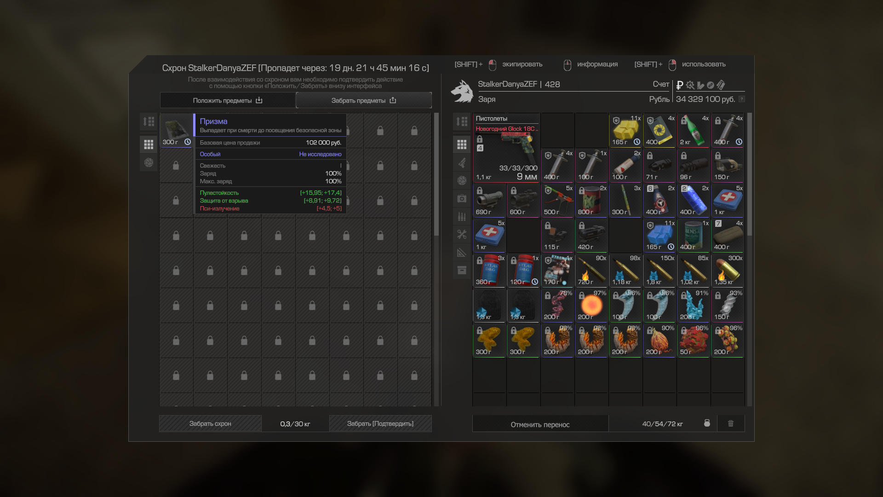Click the player inventory vertical scrollbar

pos(749,174)
